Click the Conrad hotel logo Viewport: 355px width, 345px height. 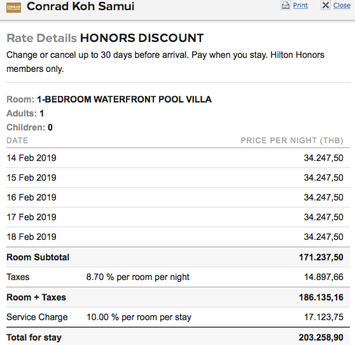(13, 8)
